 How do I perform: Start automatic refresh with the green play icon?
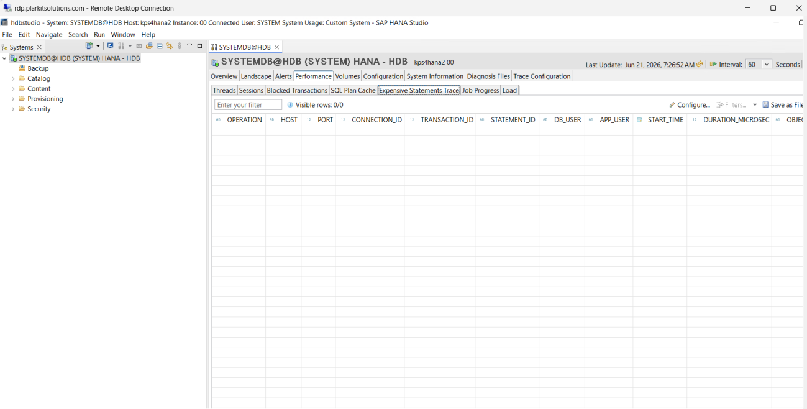(713, 64)
